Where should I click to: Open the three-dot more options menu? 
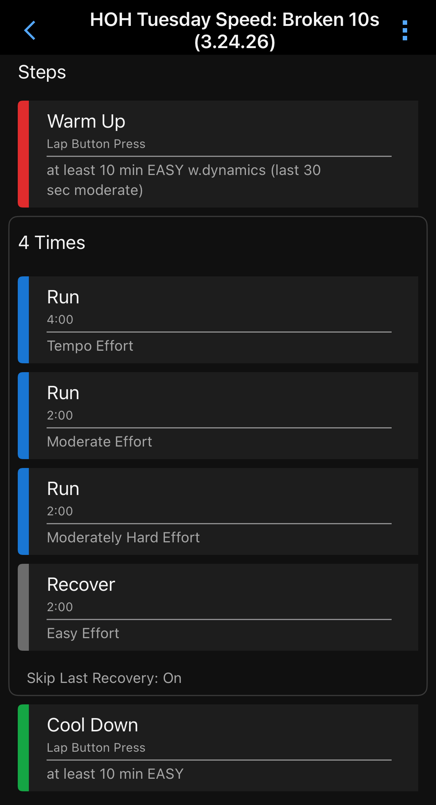pyautogui.click(x=405, y=30)
